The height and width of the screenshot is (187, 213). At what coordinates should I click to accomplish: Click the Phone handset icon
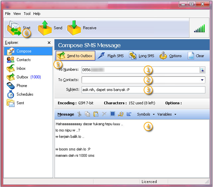pyautogui.click(x=11, y=86)
